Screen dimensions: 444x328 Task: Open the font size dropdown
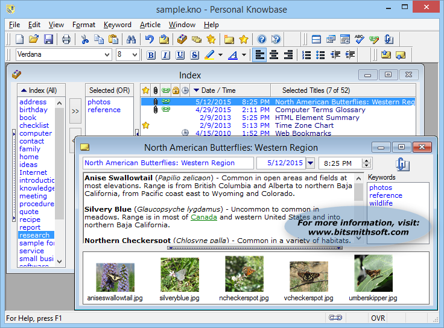click(135, 55)
